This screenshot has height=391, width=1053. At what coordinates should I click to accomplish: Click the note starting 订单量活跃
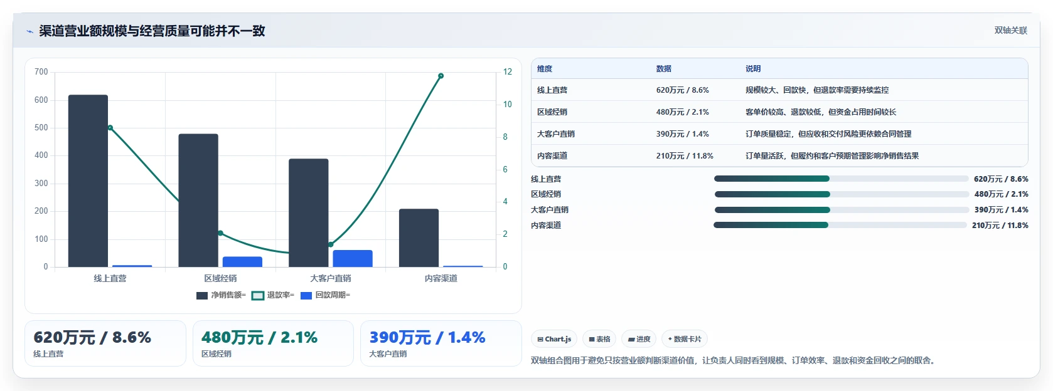click(832, 156)
